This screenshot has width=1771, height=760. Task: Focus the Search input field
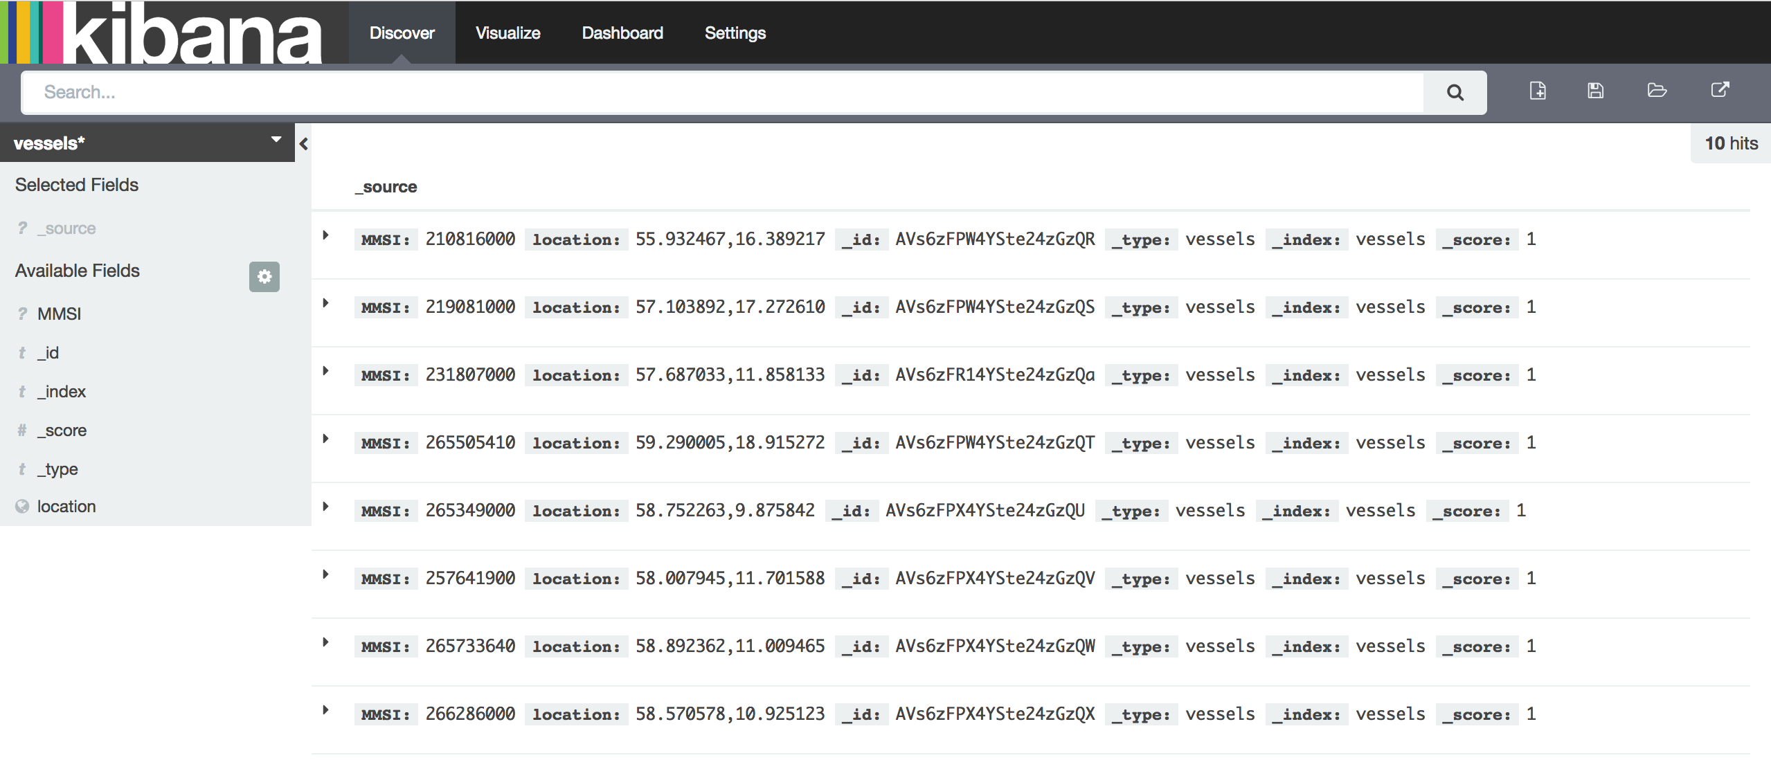[722, 92]
